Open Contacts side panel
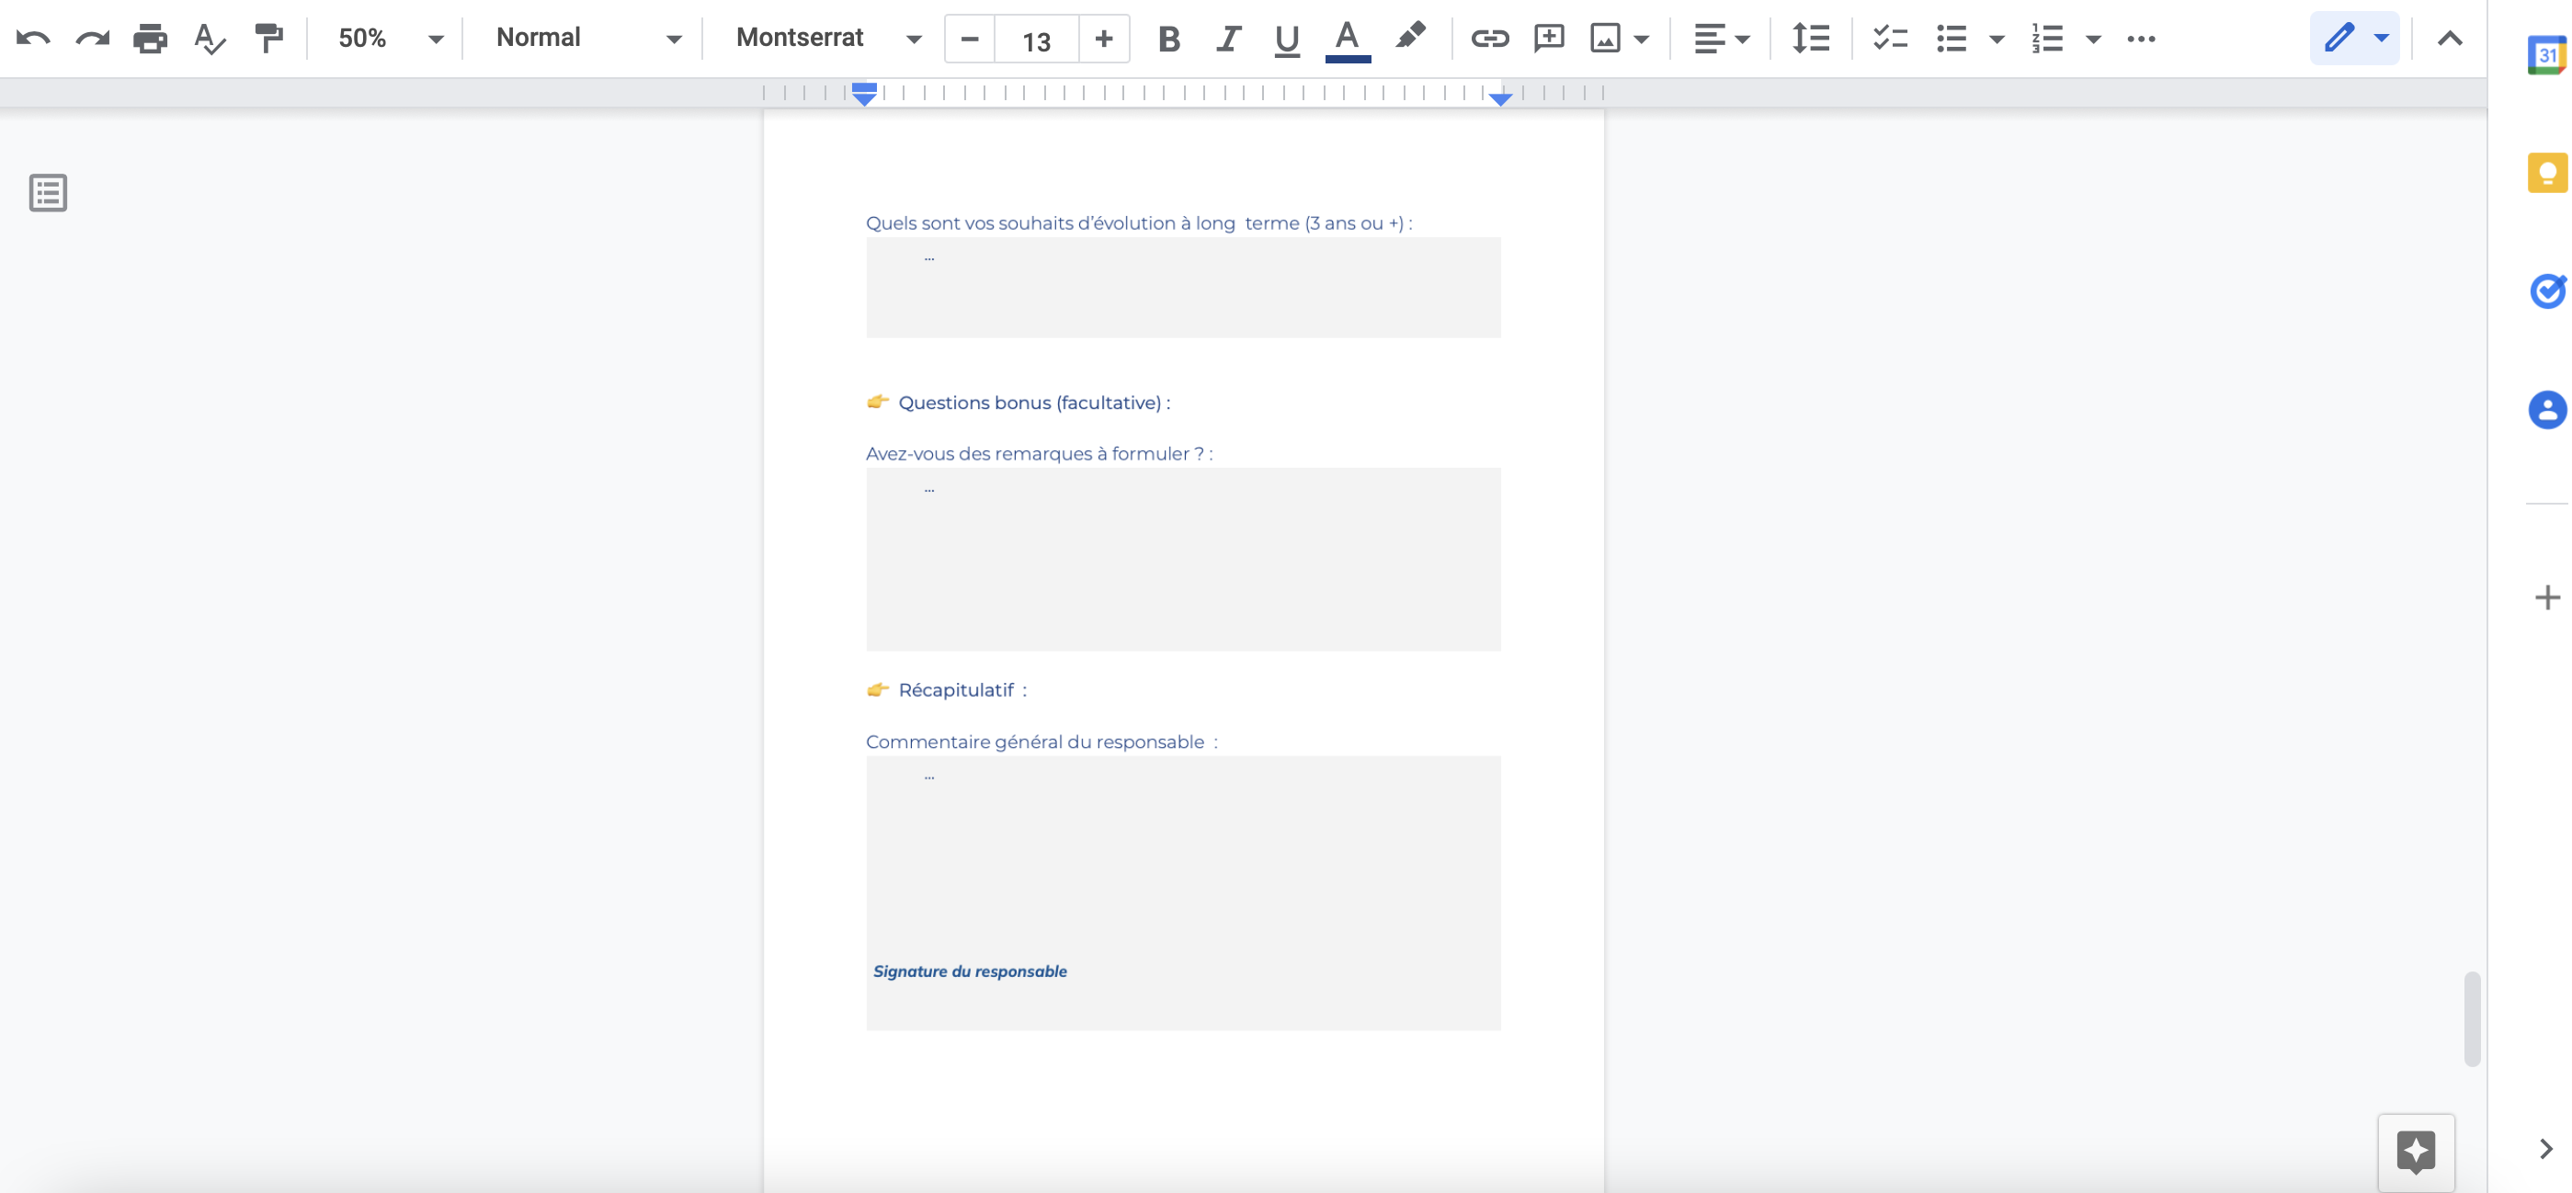Viewport: 2572px width, 1193px height. (x=2547, y=409)
